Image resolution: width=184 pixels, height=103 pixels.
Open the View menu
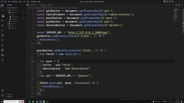coord(20,2)
